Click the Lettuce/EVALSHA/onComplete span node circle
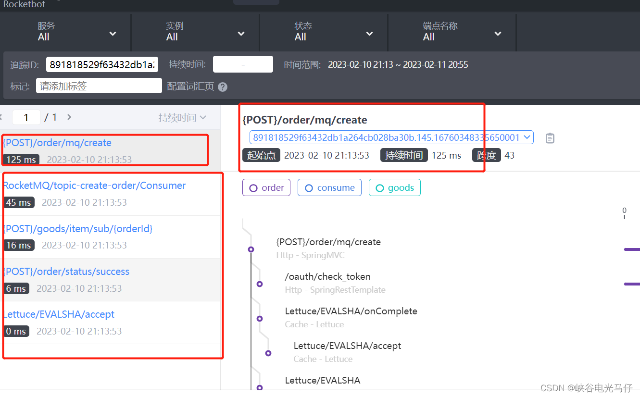Viewport: 640px width, 397px height. coord(260,319)
